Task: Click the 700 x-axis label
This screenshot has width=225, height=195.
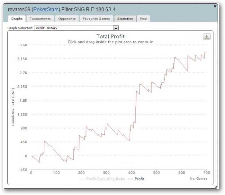Action: pos(207,172)
